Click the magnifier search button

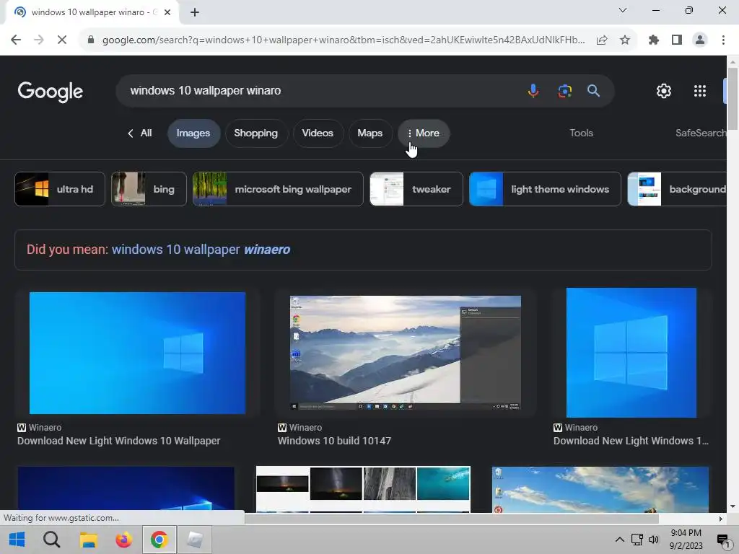[x=593, y=90]
